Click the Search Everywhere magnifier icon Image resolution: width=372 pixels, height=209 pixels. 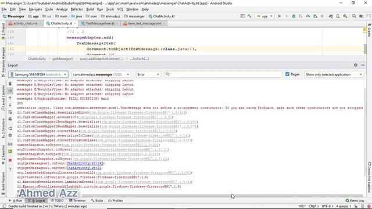354,16
